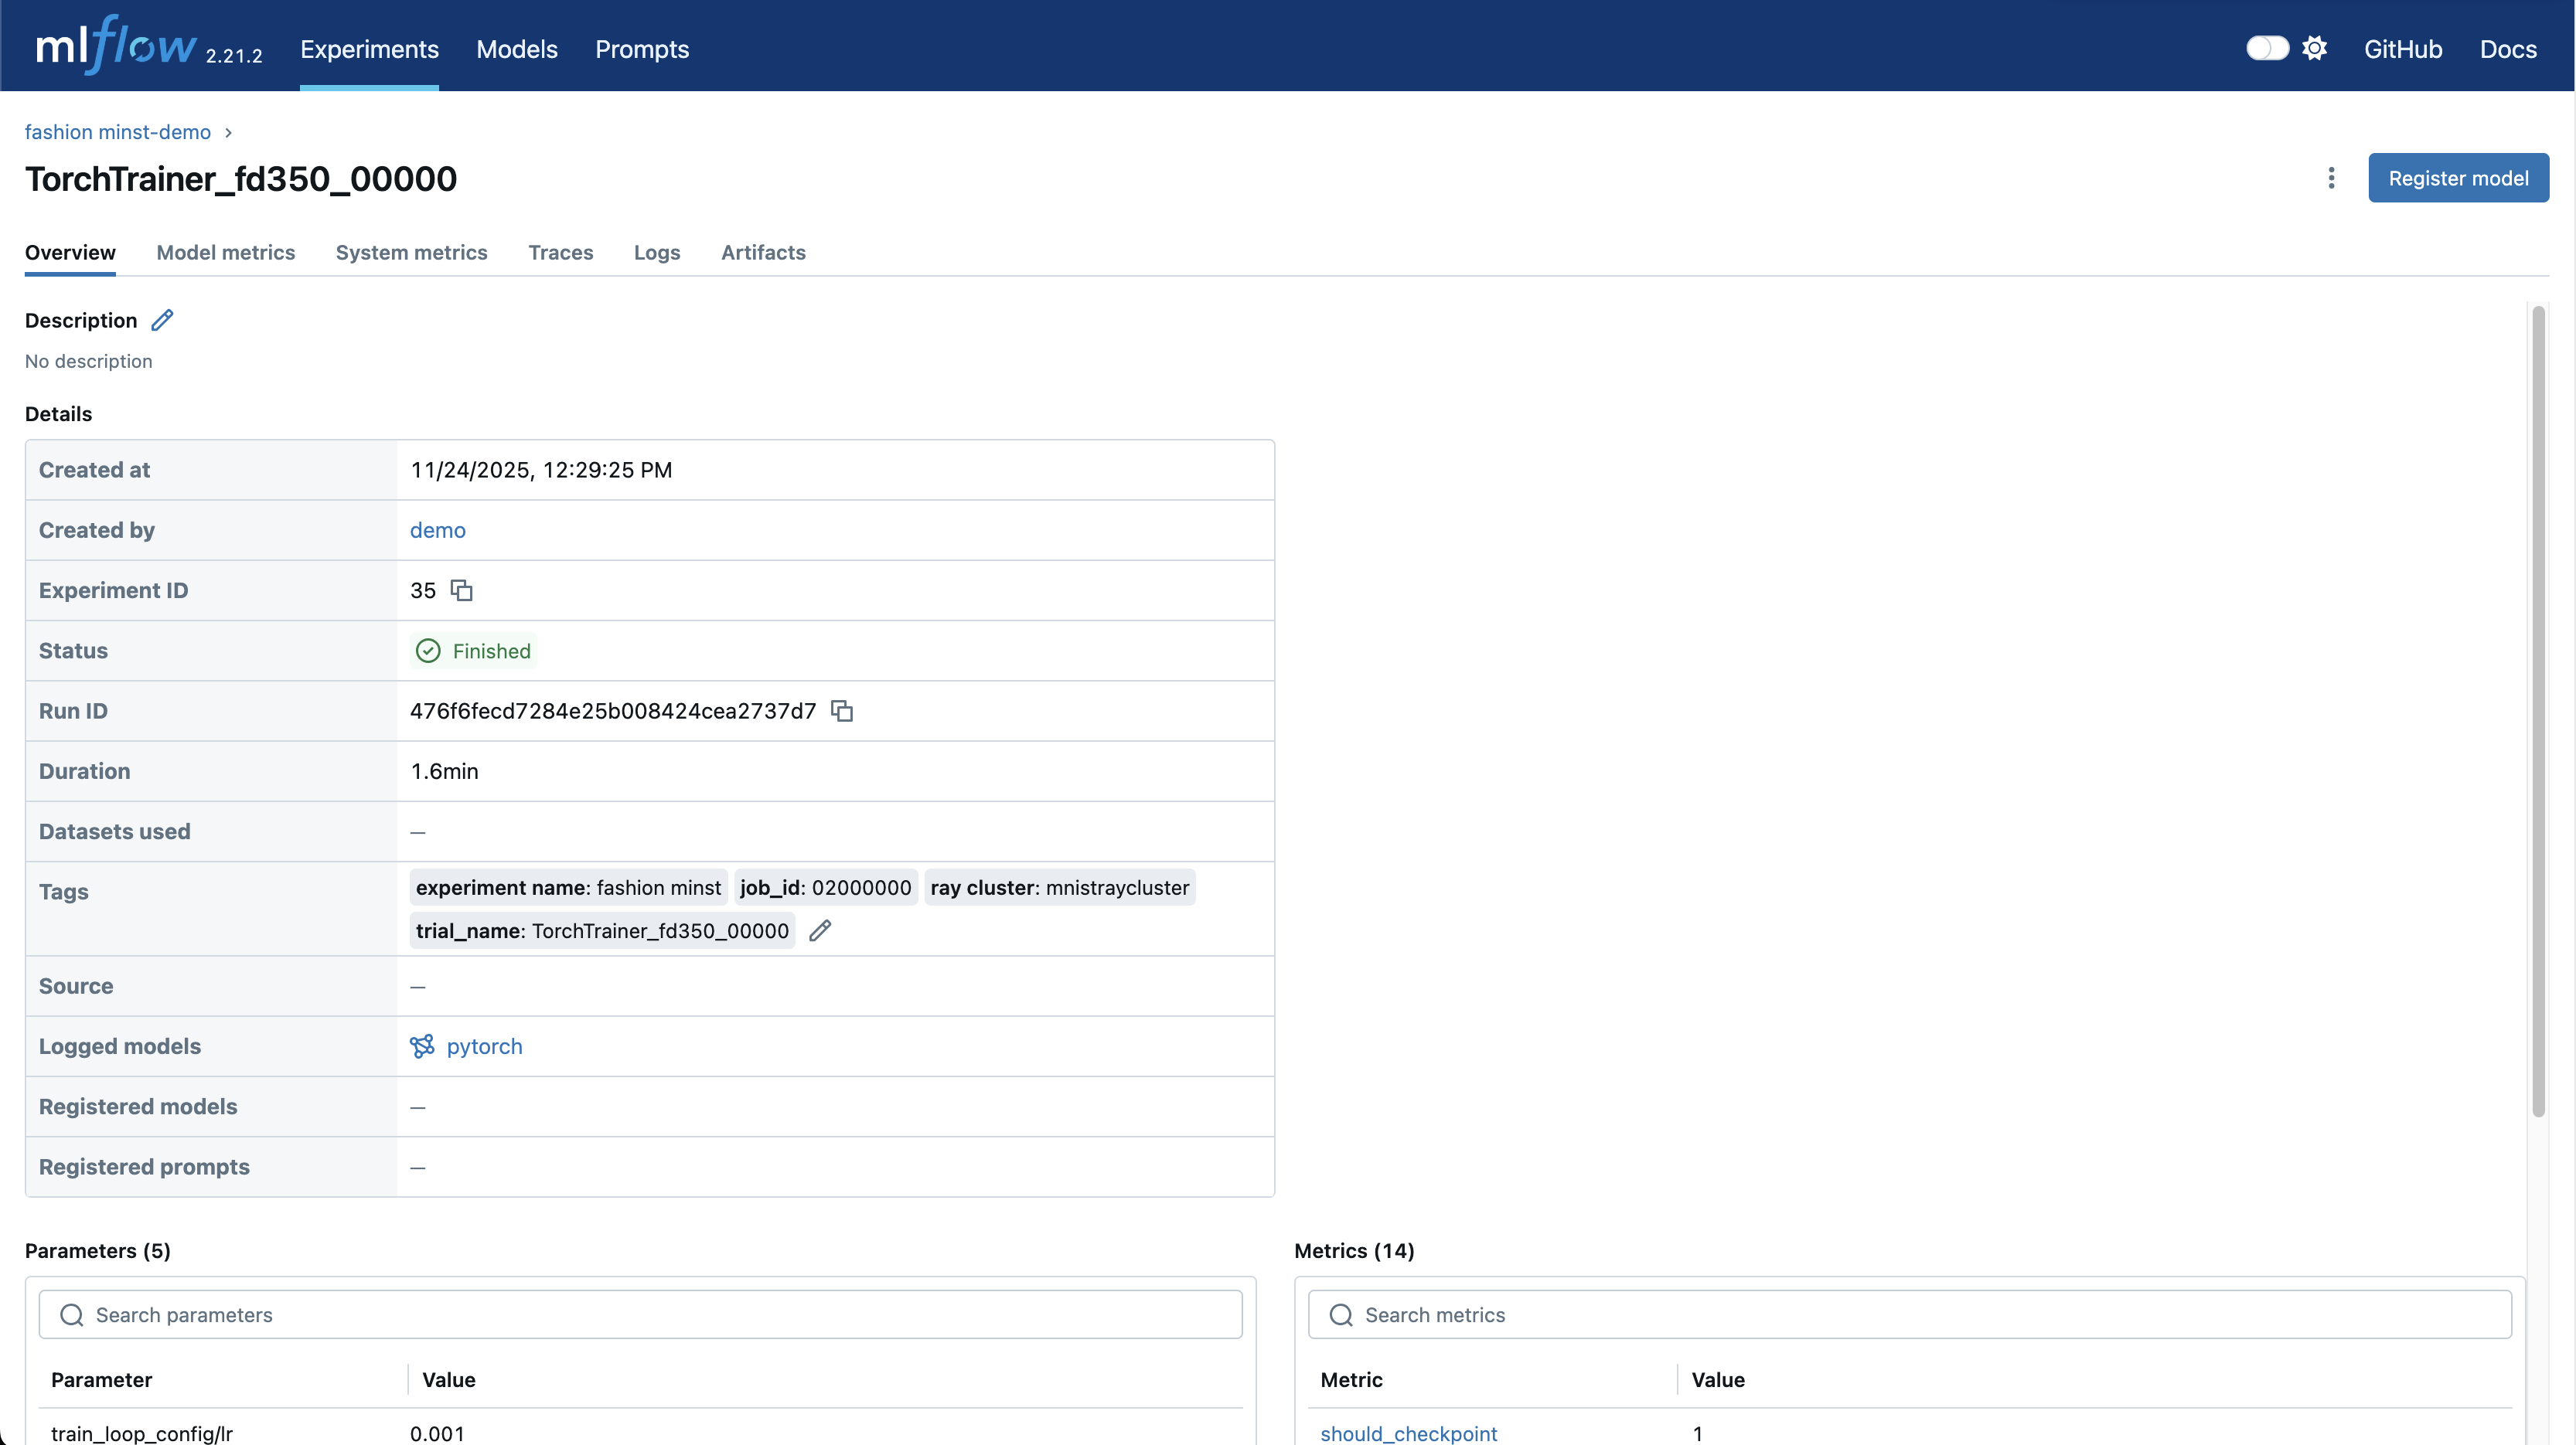
Task: Open the Artifacts tab
Action: [x=763, y=252]
